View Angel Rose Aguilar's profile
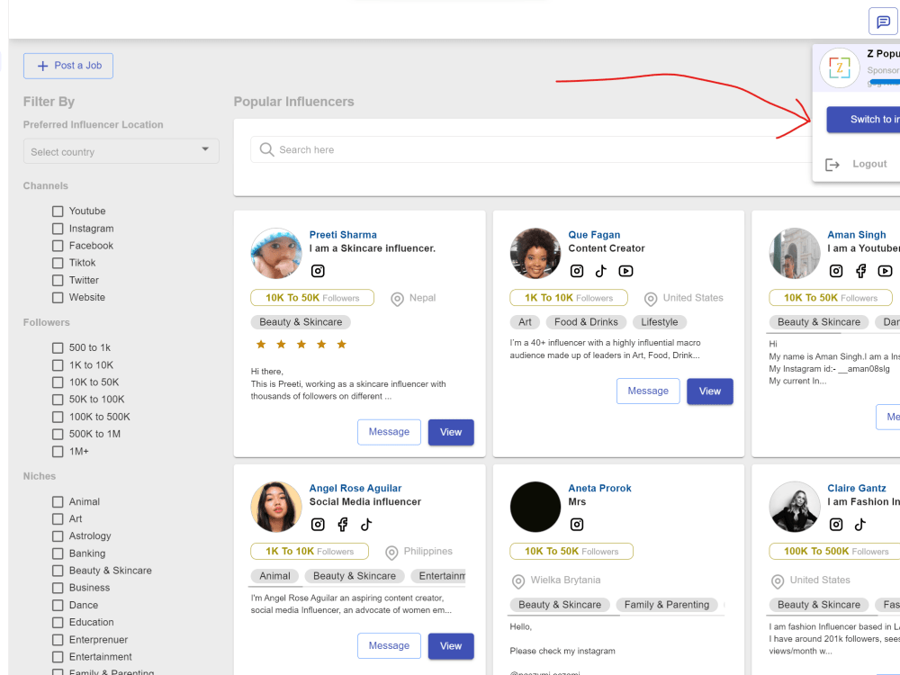The height and width of the screenshot is (675, 900). pyautogui.click(x=451, y=646)
